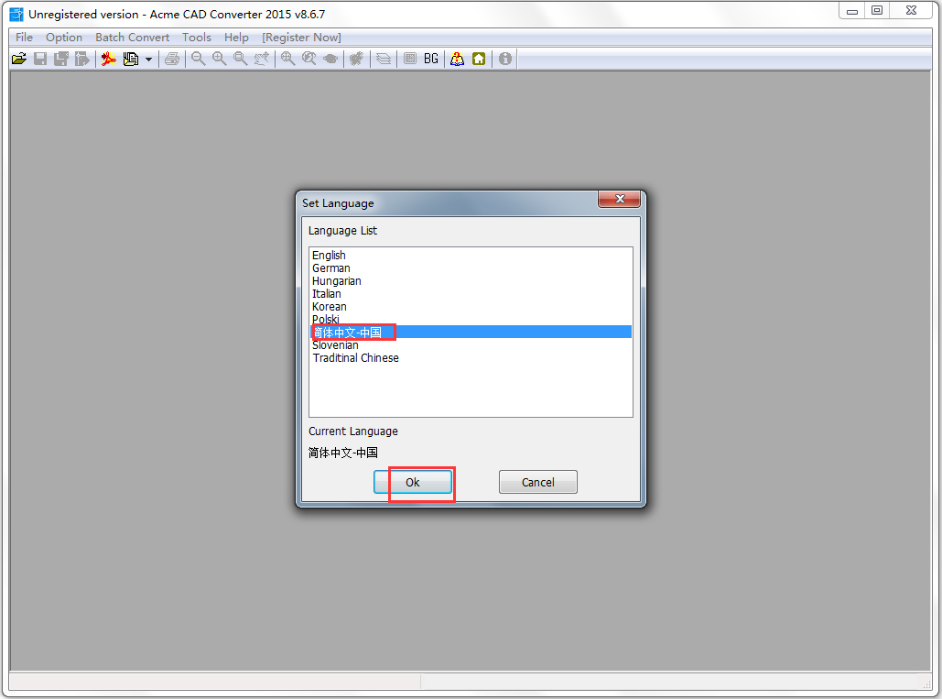This screenshot has height=699, width=942.
Task: Click the Home page icon
Action: coord(479,59)
